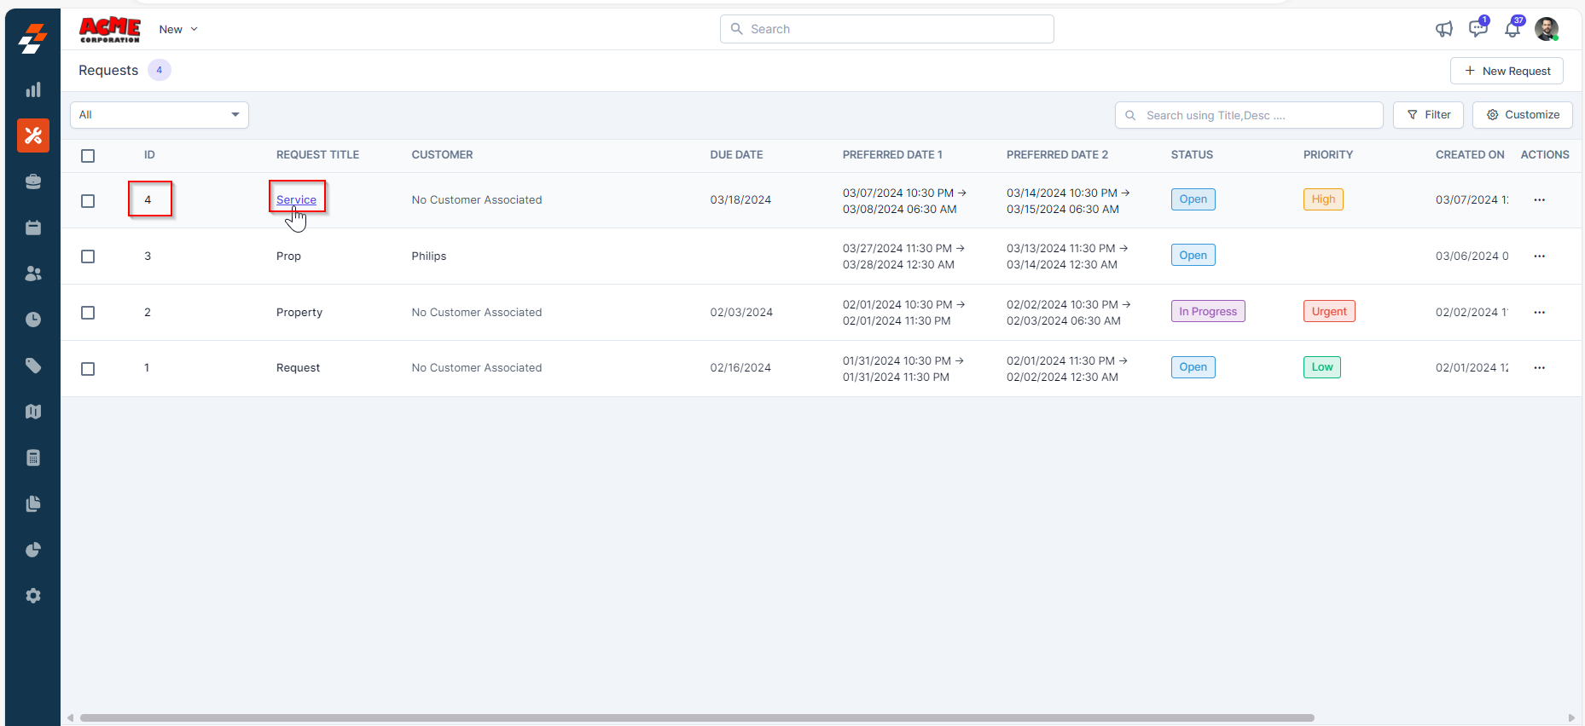Click the price tag icon in sidebar
The height and width of the screenshot is (726, 1585).
pyautogui.click(x=33, y=366)
